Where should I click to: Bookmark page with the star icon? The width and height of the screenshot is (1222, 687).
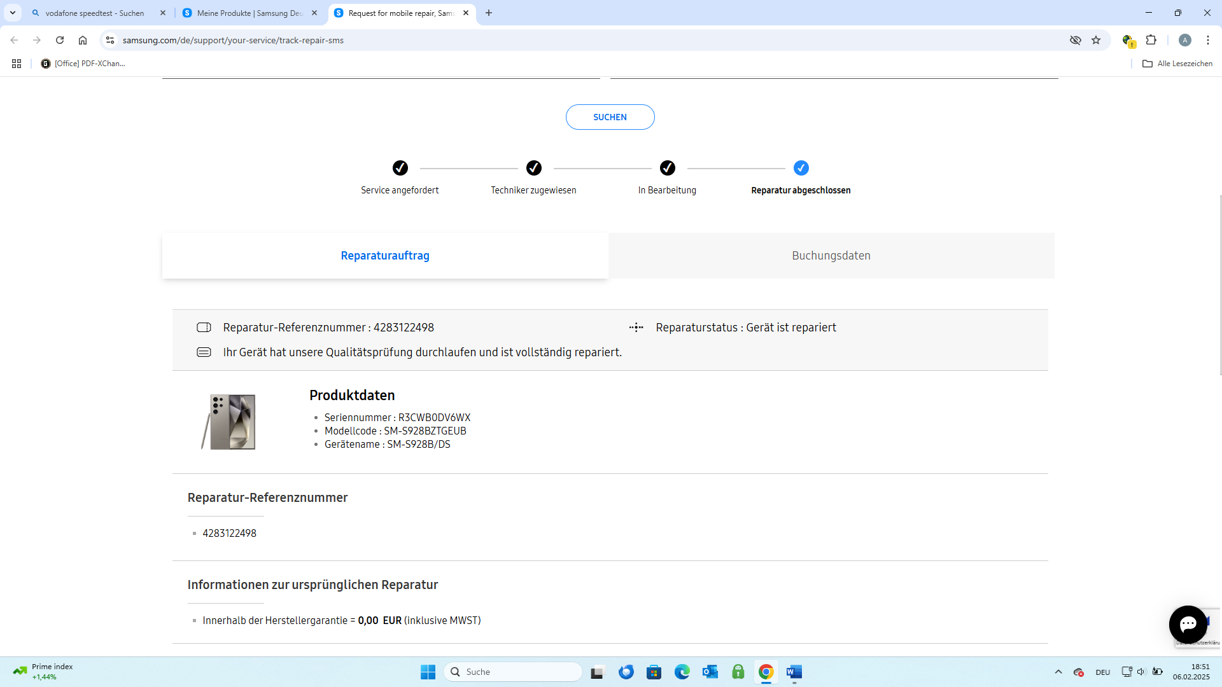click(x=1096, y=40)
